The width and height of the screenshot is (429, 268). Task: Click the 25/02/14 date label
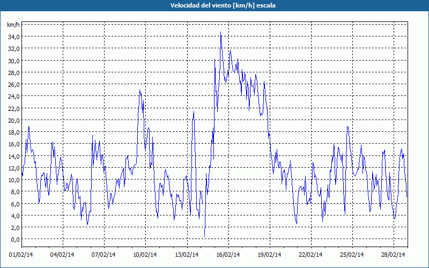tap(352, 255)
